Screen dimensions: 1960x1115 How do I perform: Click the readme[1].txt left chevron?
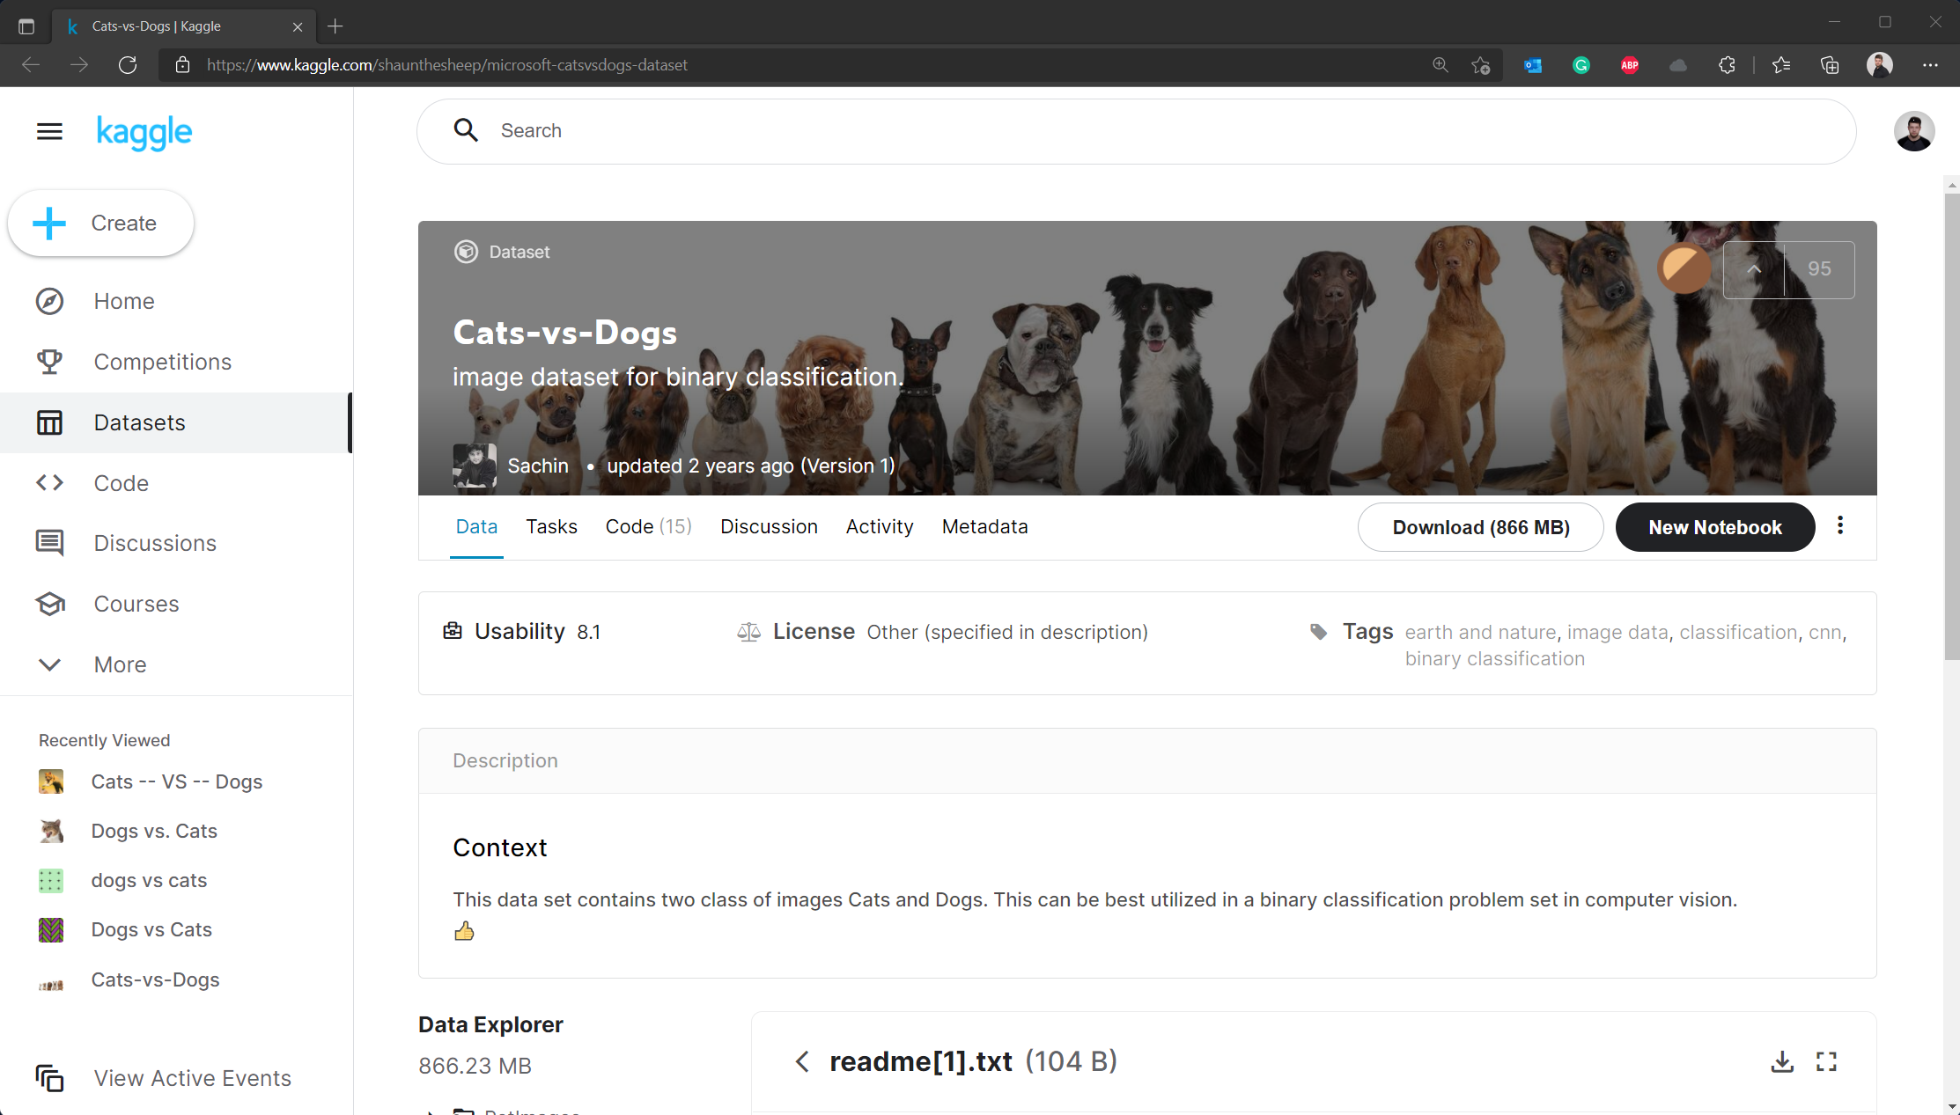pyautogui.click(x=804, y=1061)
